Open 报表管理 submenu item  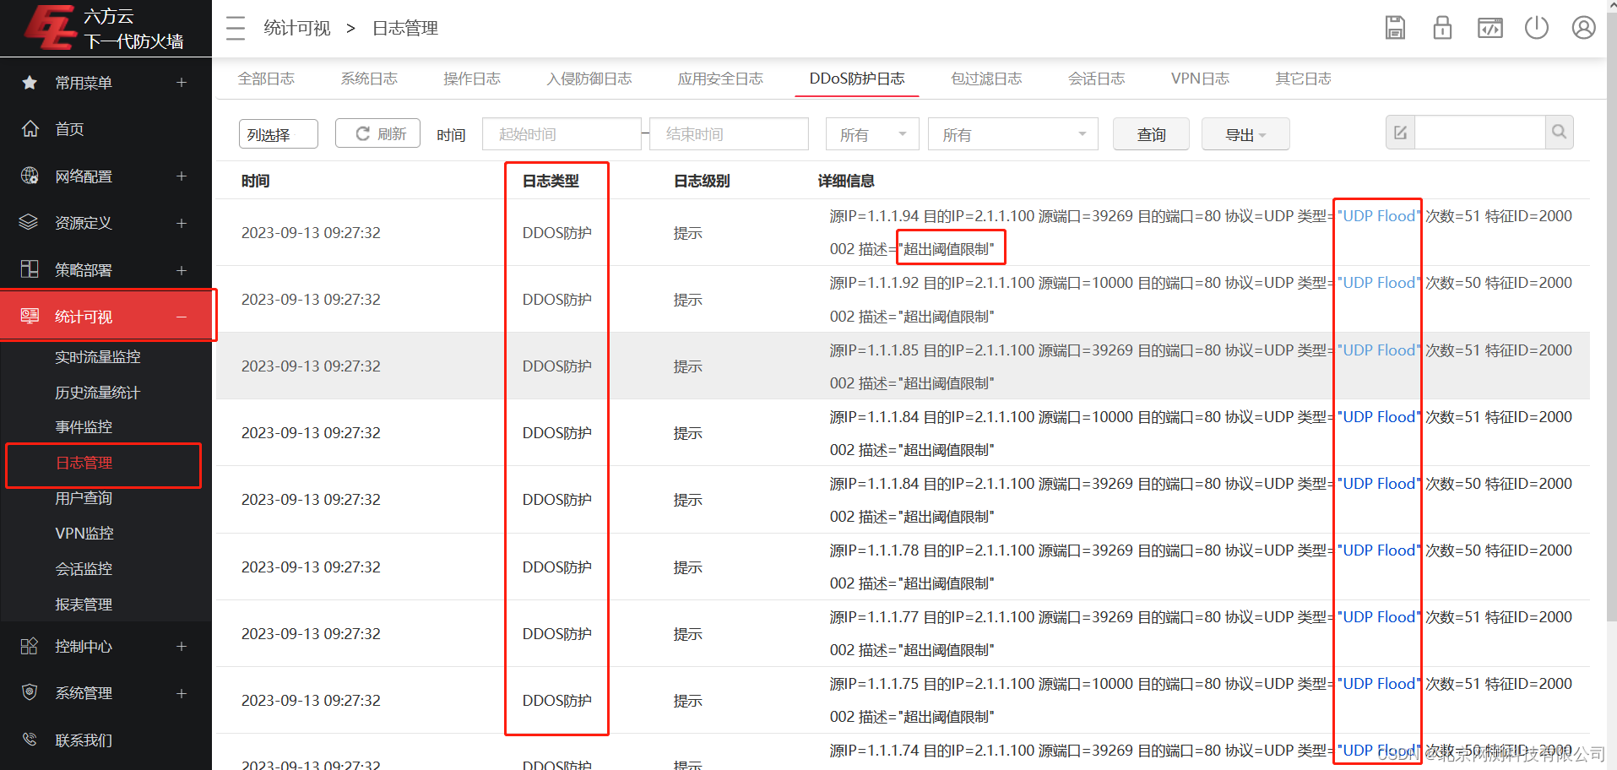click(84, 604)
